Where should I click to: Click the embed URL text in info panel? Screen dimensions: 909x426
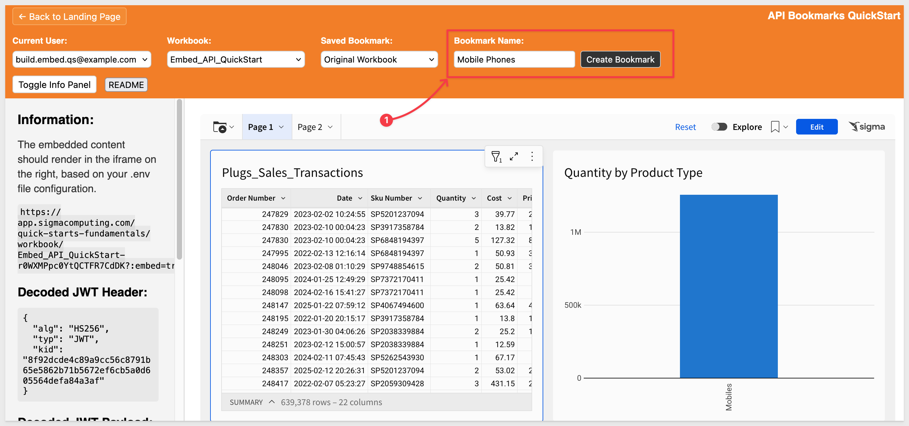point(96,239)
